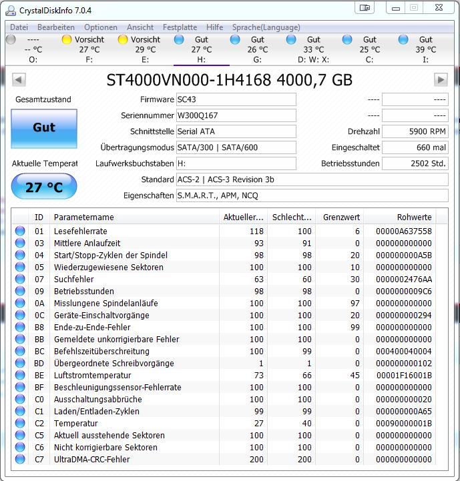Screen dimensions: 460x481
Task: Select disk H: Gut tab
Action: tap(202, 49)
